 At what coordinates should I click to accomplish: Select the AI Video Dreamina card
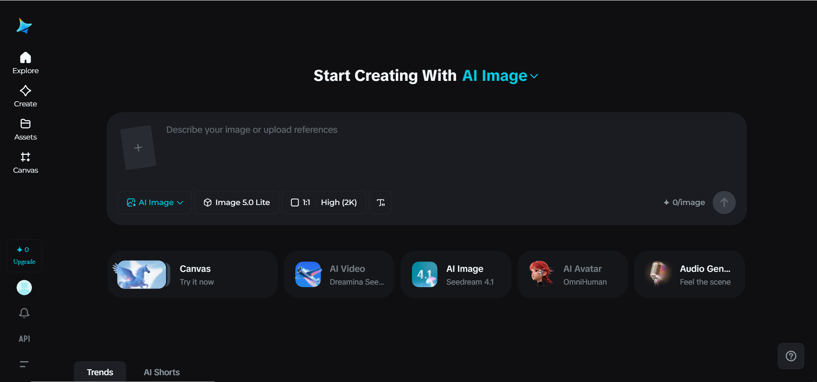tap(339, 274)
